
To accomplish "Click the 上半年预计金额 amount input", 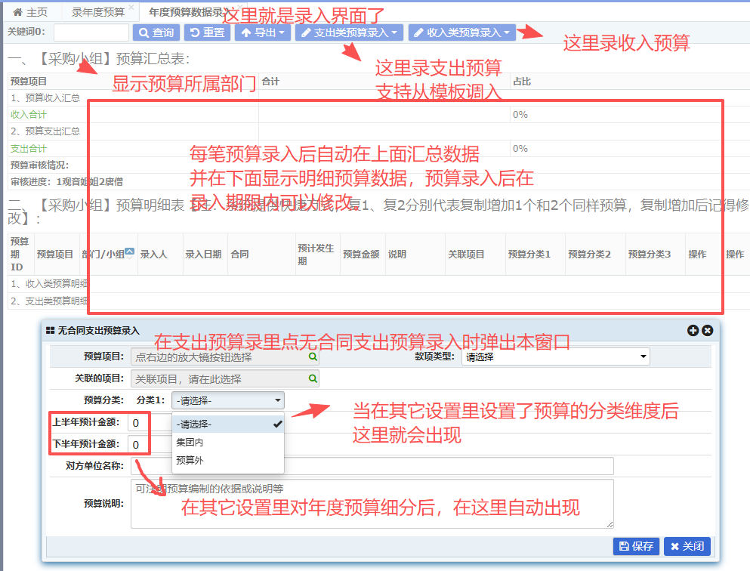I will 139,423.
